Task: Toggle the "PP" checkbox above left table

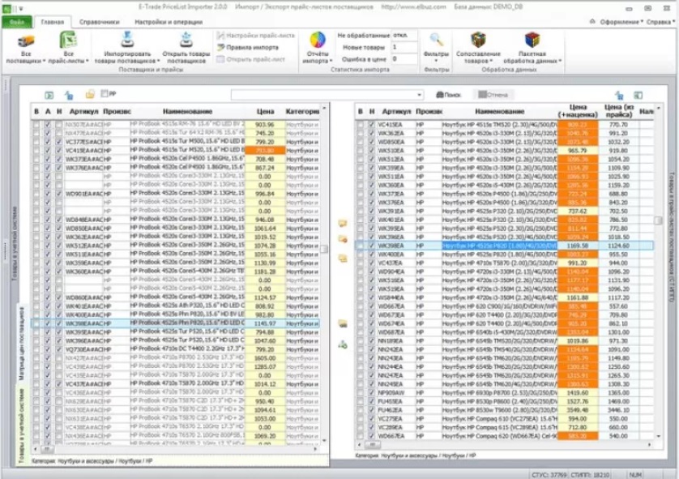Action: 105,94
